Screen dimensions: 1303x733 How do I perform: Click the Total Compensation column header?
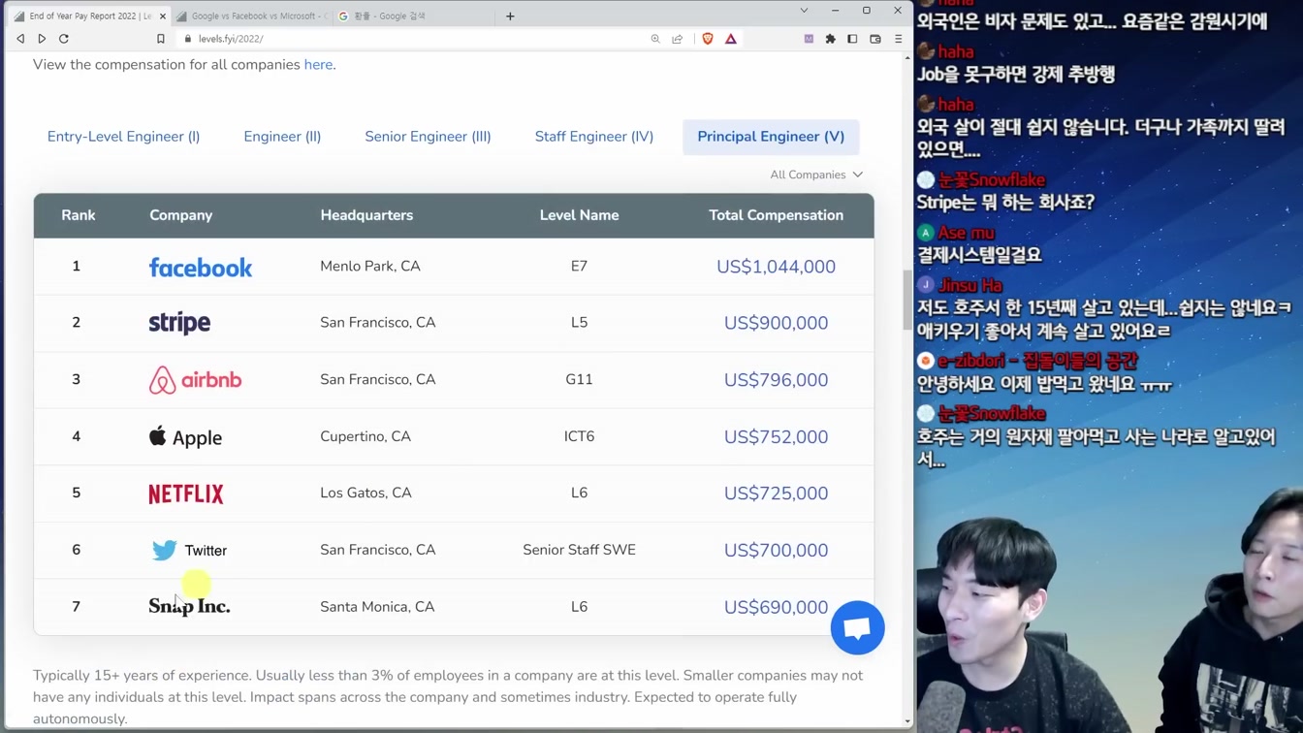click(777, 215)
